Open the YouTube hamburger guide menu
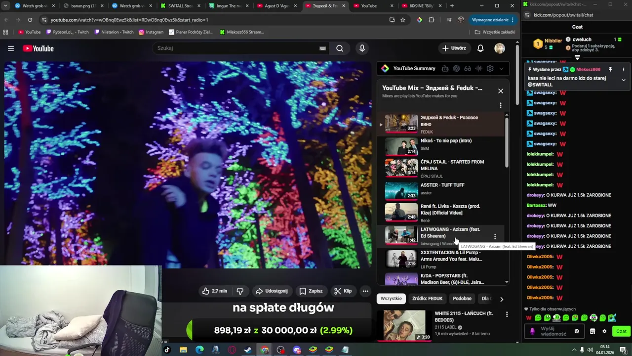Image resolution: width=632 pixels, height=356 pixels. (x=11, y=48)
